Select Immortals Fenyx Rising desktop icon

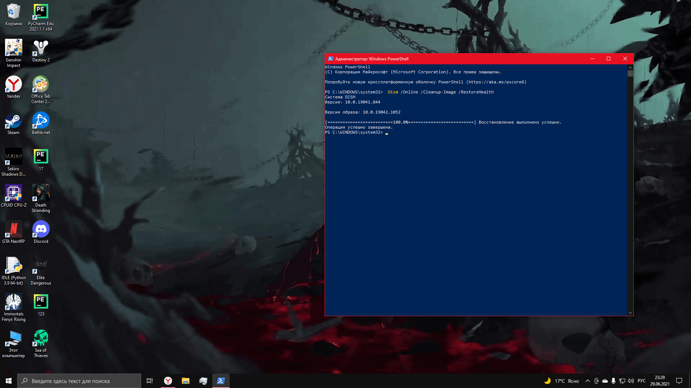pyautogui.click(x=14, y=308)
